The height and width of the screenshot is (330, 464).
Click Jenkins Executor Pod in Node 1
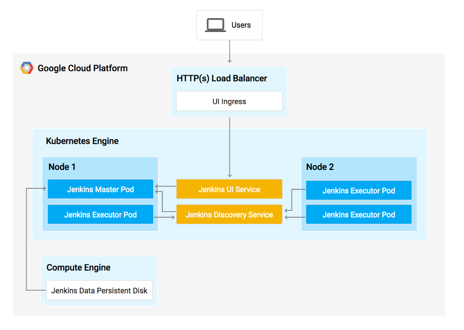pyautogui.click(x=101, y=215)
